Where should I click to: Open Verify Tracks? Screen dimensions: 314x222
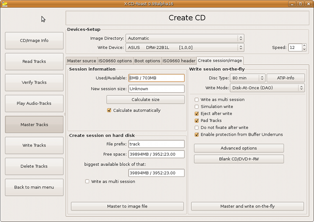[34, 82]
